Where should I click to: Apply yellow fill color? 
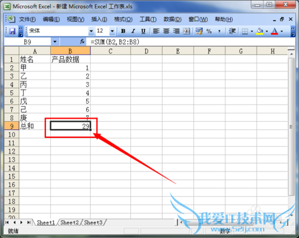[x=260, y=31]
